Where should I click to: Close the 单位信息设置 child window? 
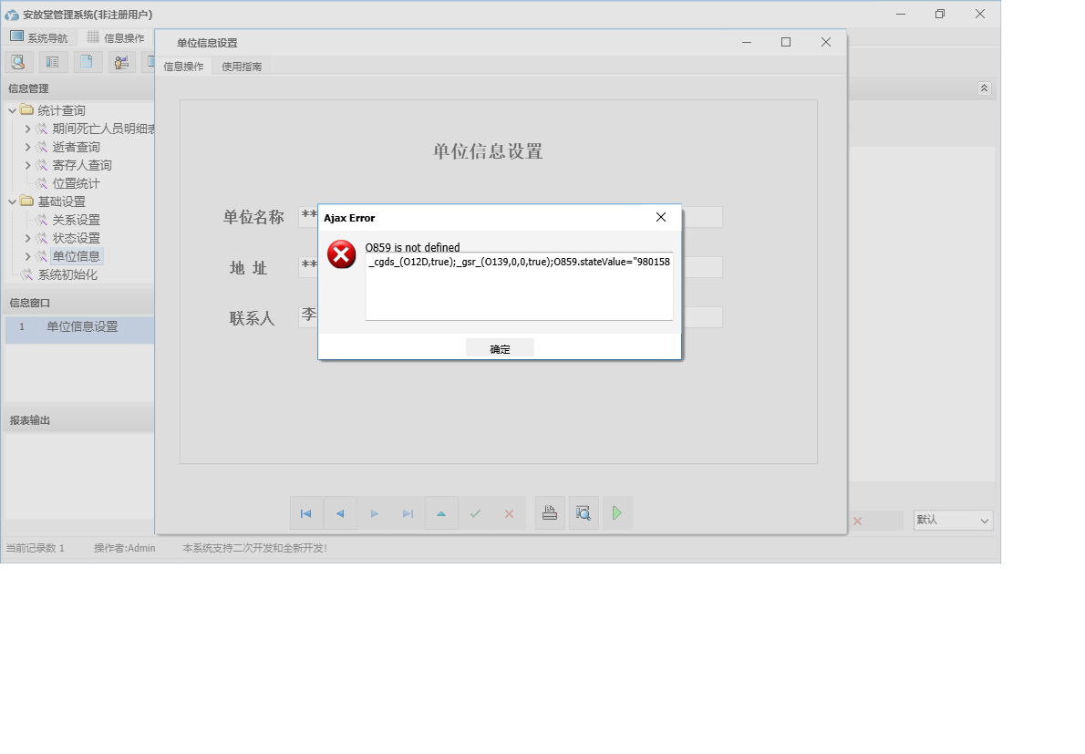pyautogui.click(x=826, y=42)
